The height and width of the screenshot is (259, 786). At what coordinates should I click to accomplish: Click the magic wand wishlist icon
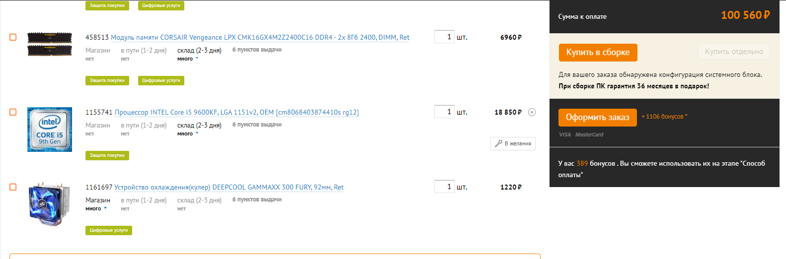coord(498,143)
